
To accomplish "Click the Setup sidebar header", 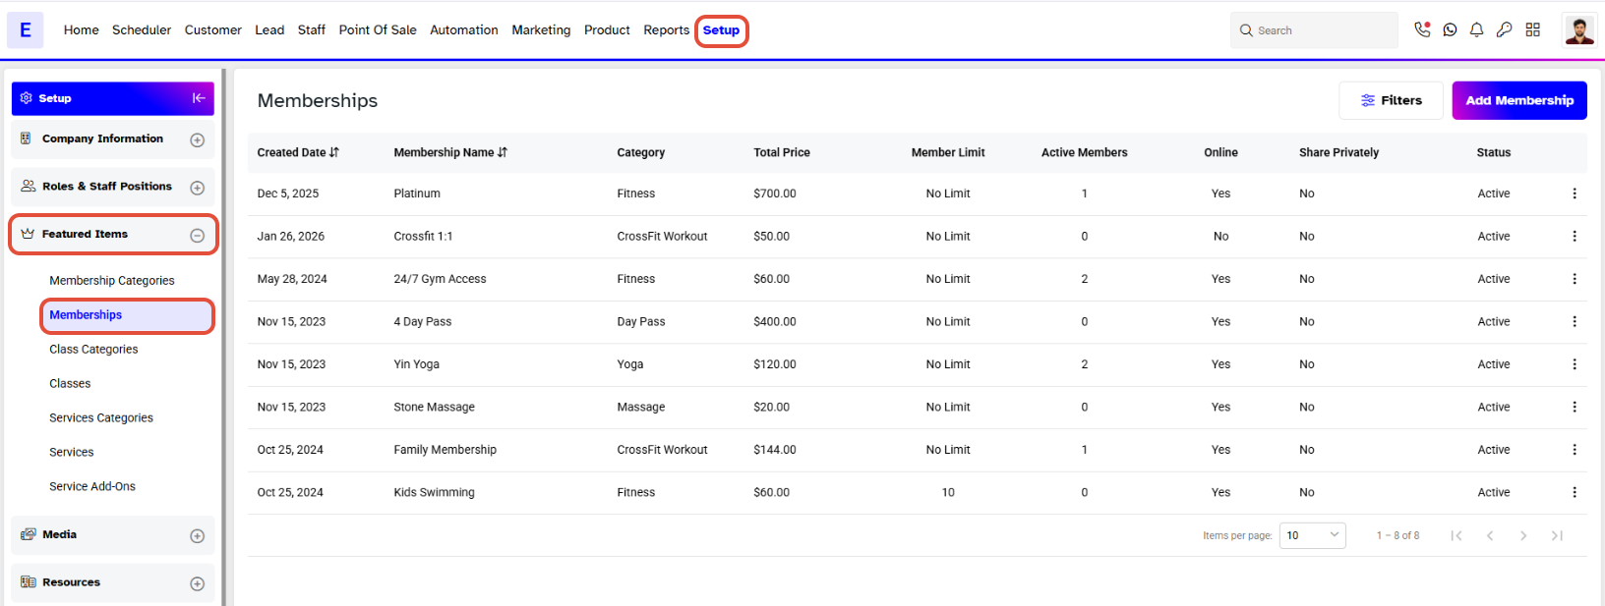I will pos(113,98).
